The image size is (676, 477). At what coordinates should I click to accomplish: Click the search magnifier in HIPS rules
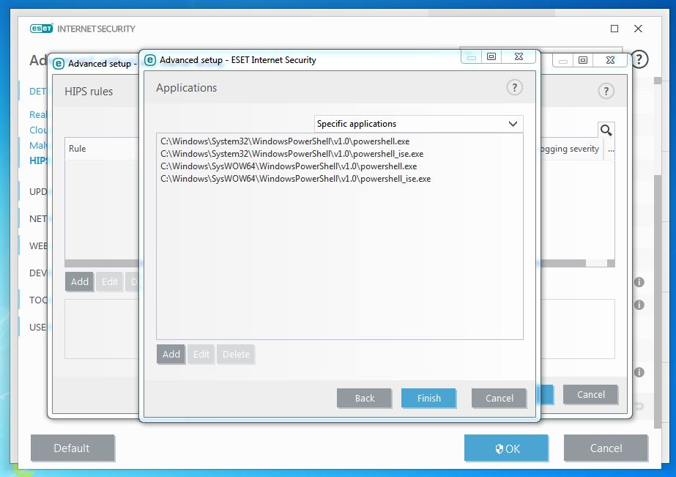click(x=606, y=130)
